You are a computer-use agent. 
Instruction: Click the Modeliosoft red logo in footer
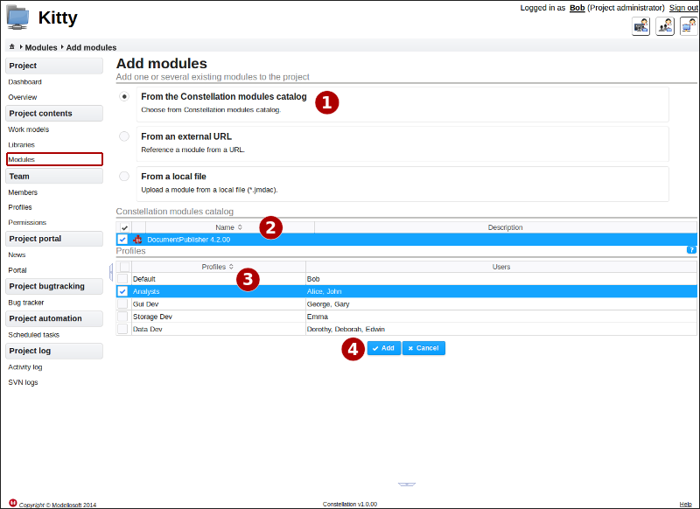(13, 503)
